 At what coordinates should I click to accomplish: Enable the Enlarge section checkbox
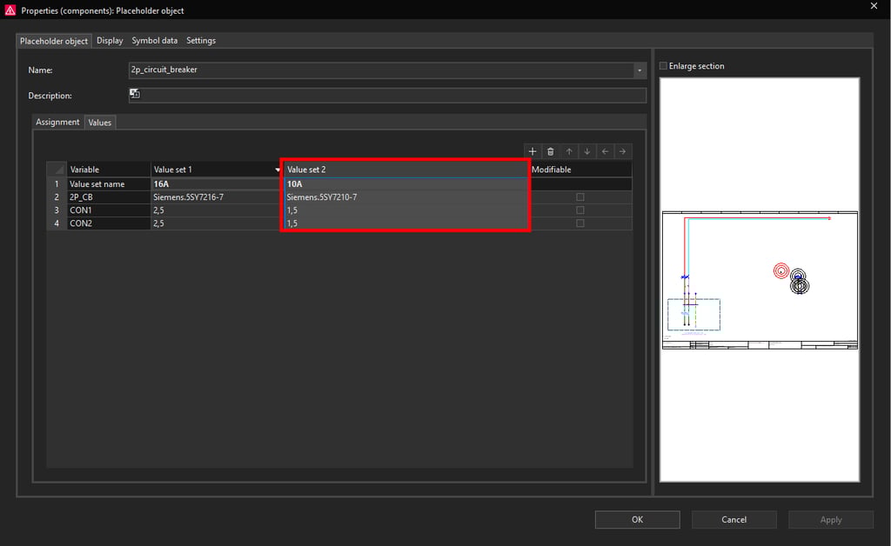coord(663,66)
